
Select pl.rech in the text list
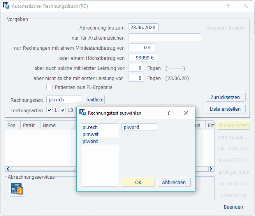pos(90,127)
